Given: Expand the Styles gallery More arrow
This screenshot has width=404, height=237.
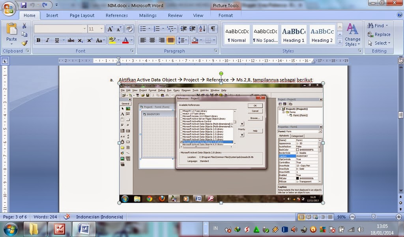Looking at the screenshot, I should pyautogui.click(x=340, y=42).
